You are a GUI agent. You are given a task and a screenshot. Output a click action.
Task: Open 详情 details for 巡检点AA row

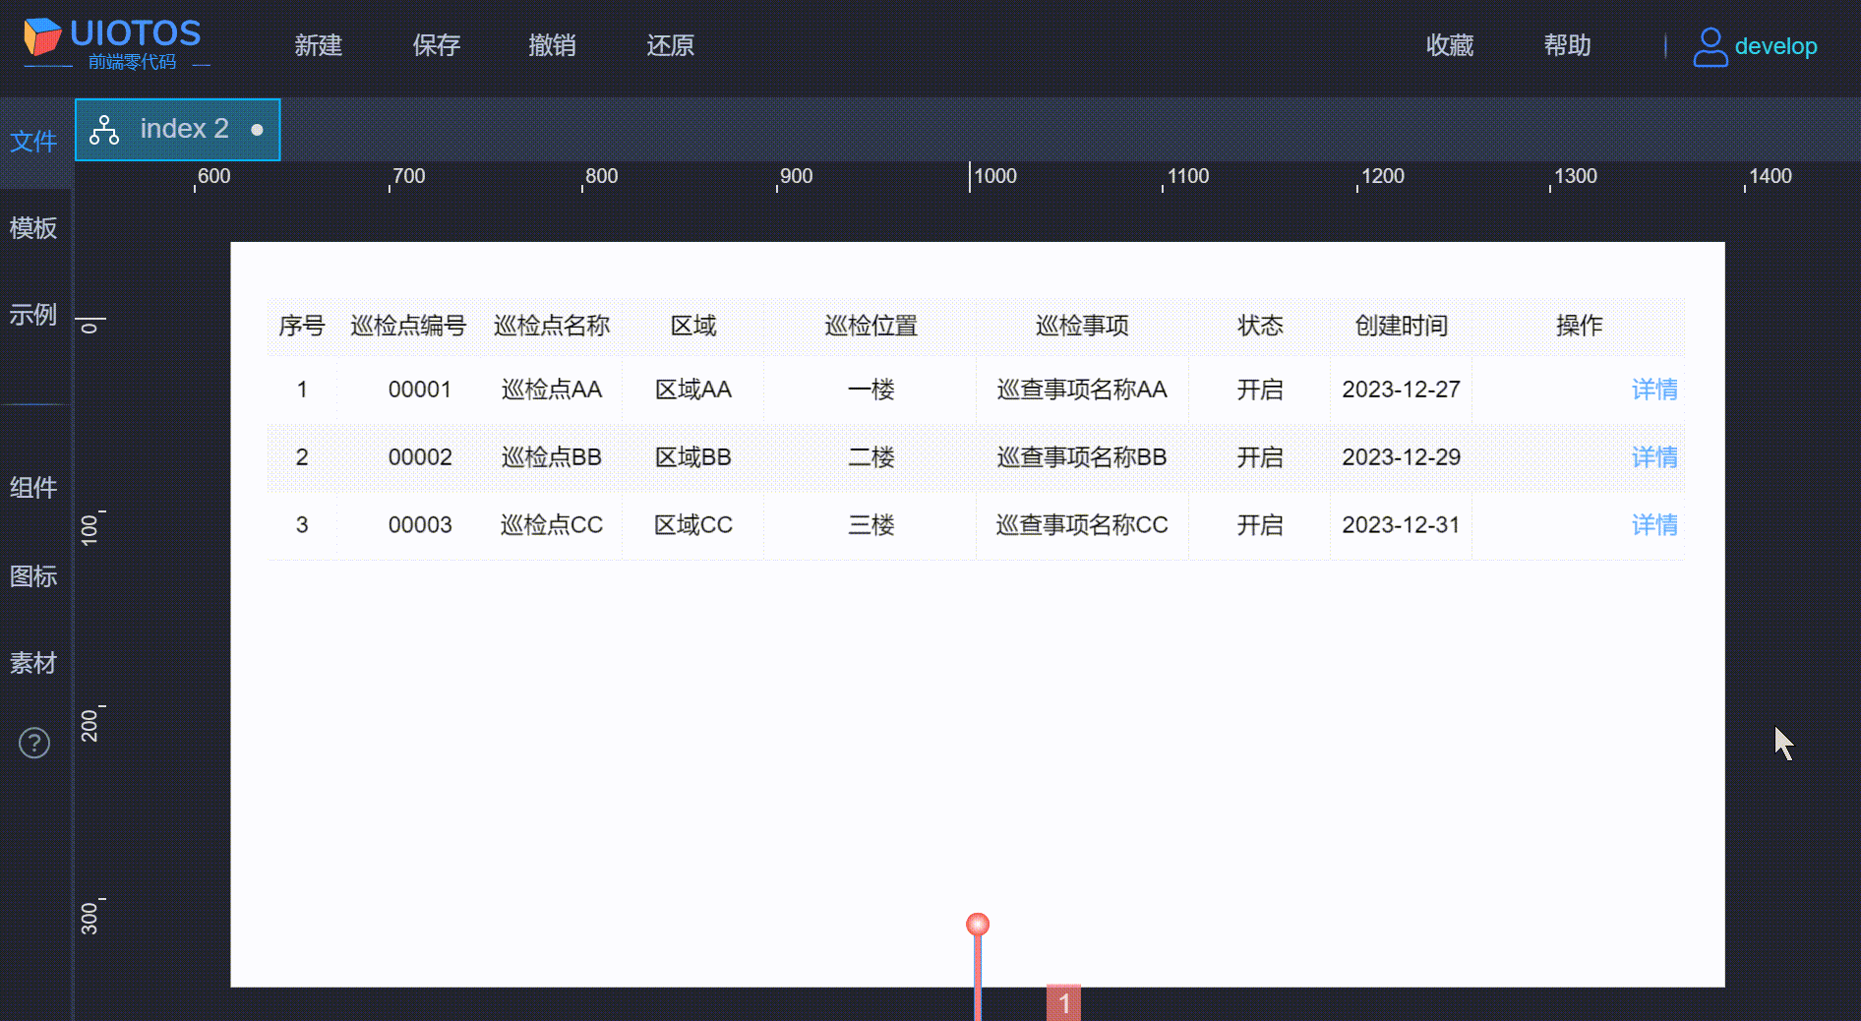pos(1653,390)
